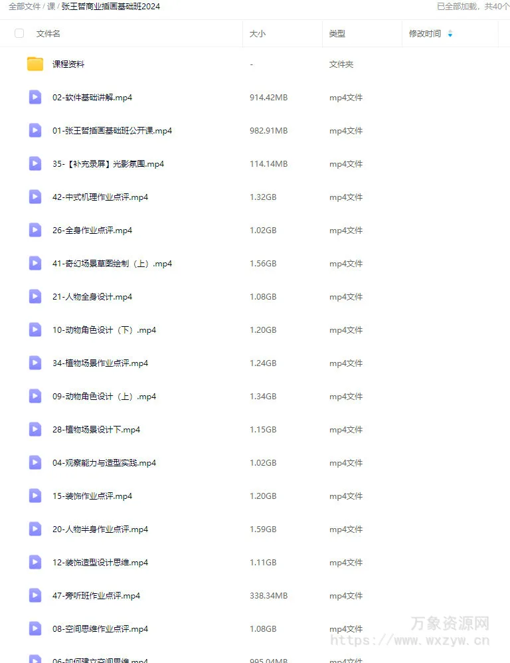510x663 pixels.
Task: Click video icon for 47-旁听班作业点评.mp4
Action: (35, 595)
